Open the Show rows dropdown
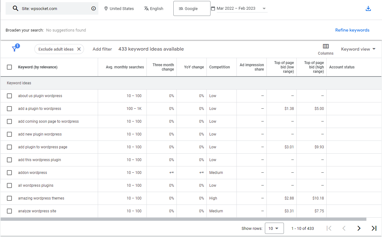 274,228
